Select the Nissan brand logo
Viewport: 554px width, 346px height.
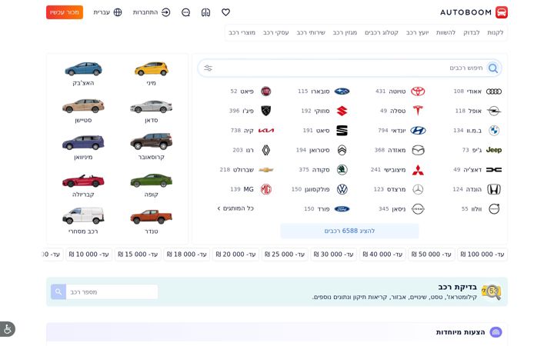[x=418, y=209]
